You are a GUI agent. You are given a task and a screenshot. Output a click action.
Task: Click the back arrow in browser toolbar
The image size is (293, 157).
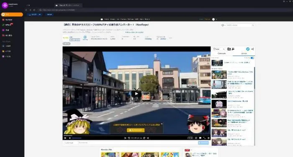click(26, 10)
